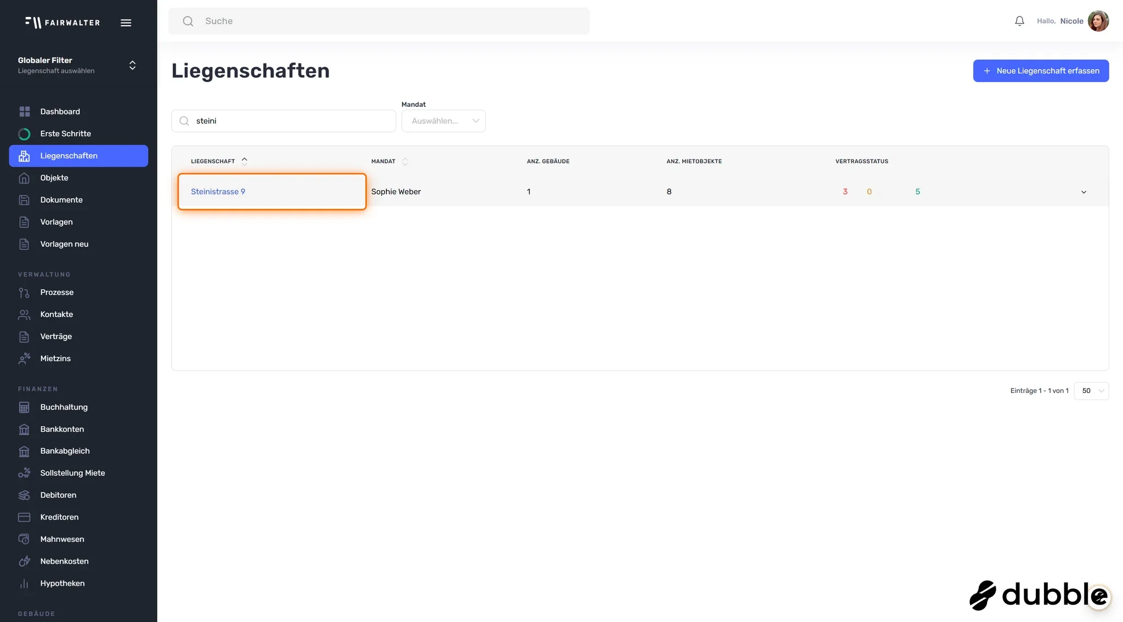Click the hamburger menu icon
This screenshot has height=622, width=1123.
tap(126, 22)
